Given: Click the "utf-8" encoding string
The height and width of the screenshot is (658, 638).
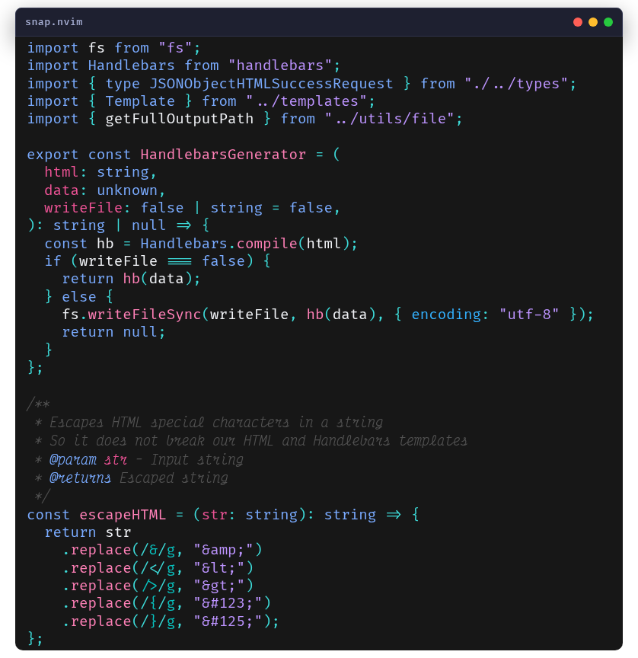Looking at the screenshot, I should [529, 315].
